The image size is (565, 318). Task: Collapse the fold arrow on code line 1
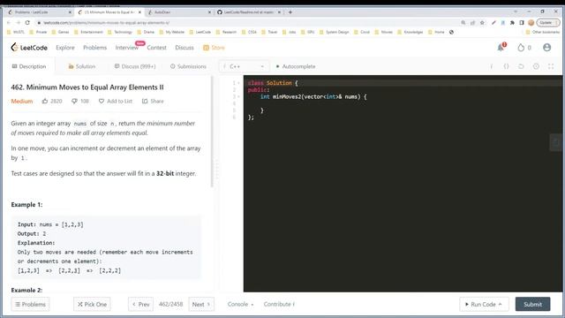(x=238, y=83)
